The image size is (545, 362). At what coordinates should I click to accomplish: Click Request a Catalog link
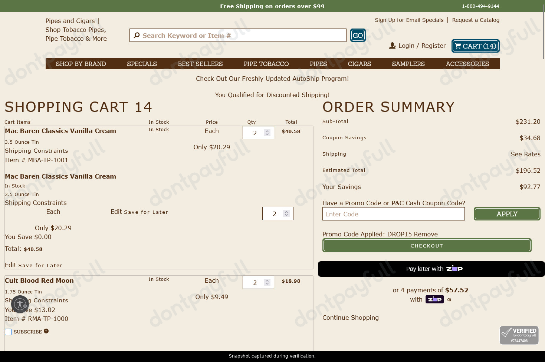tap(476, 20)
